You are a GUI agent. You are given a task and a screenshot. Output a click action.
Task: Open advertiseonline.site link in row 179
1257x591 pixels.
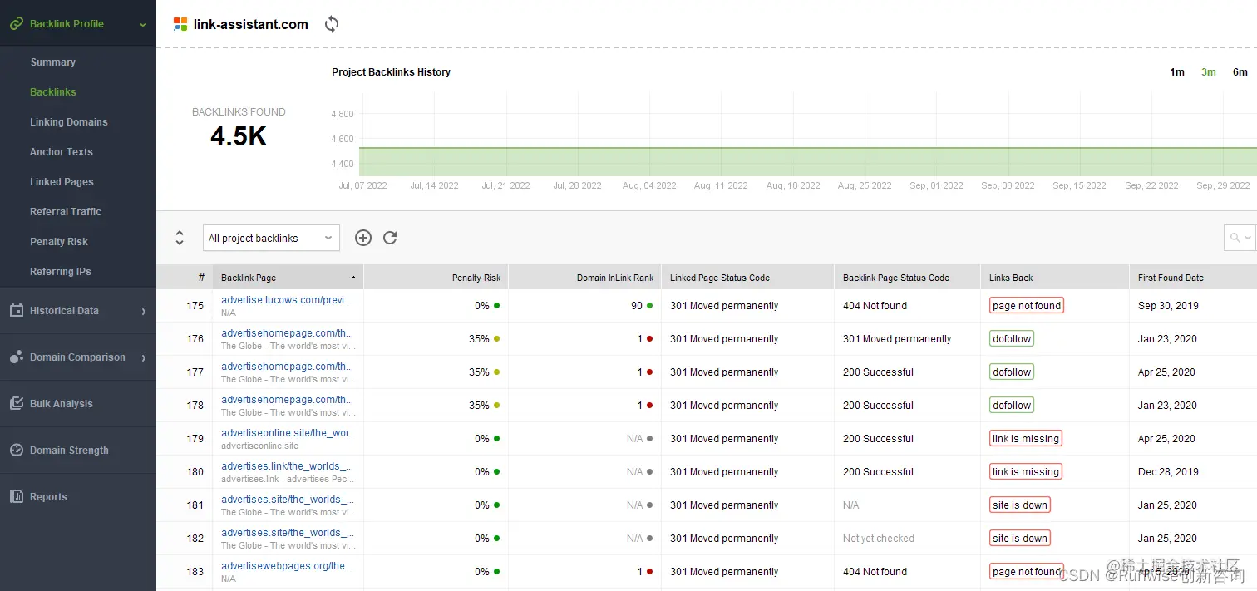coord(288,433)
